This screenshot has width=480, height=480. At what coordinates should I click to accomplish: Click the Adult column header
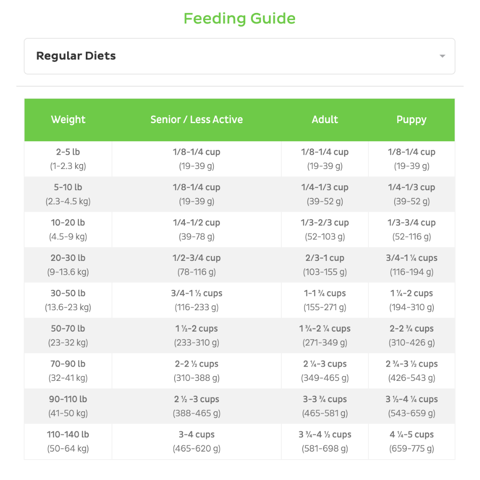click(325, 120)
